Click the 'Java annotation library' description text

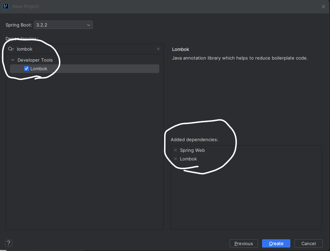pos(240,58)
